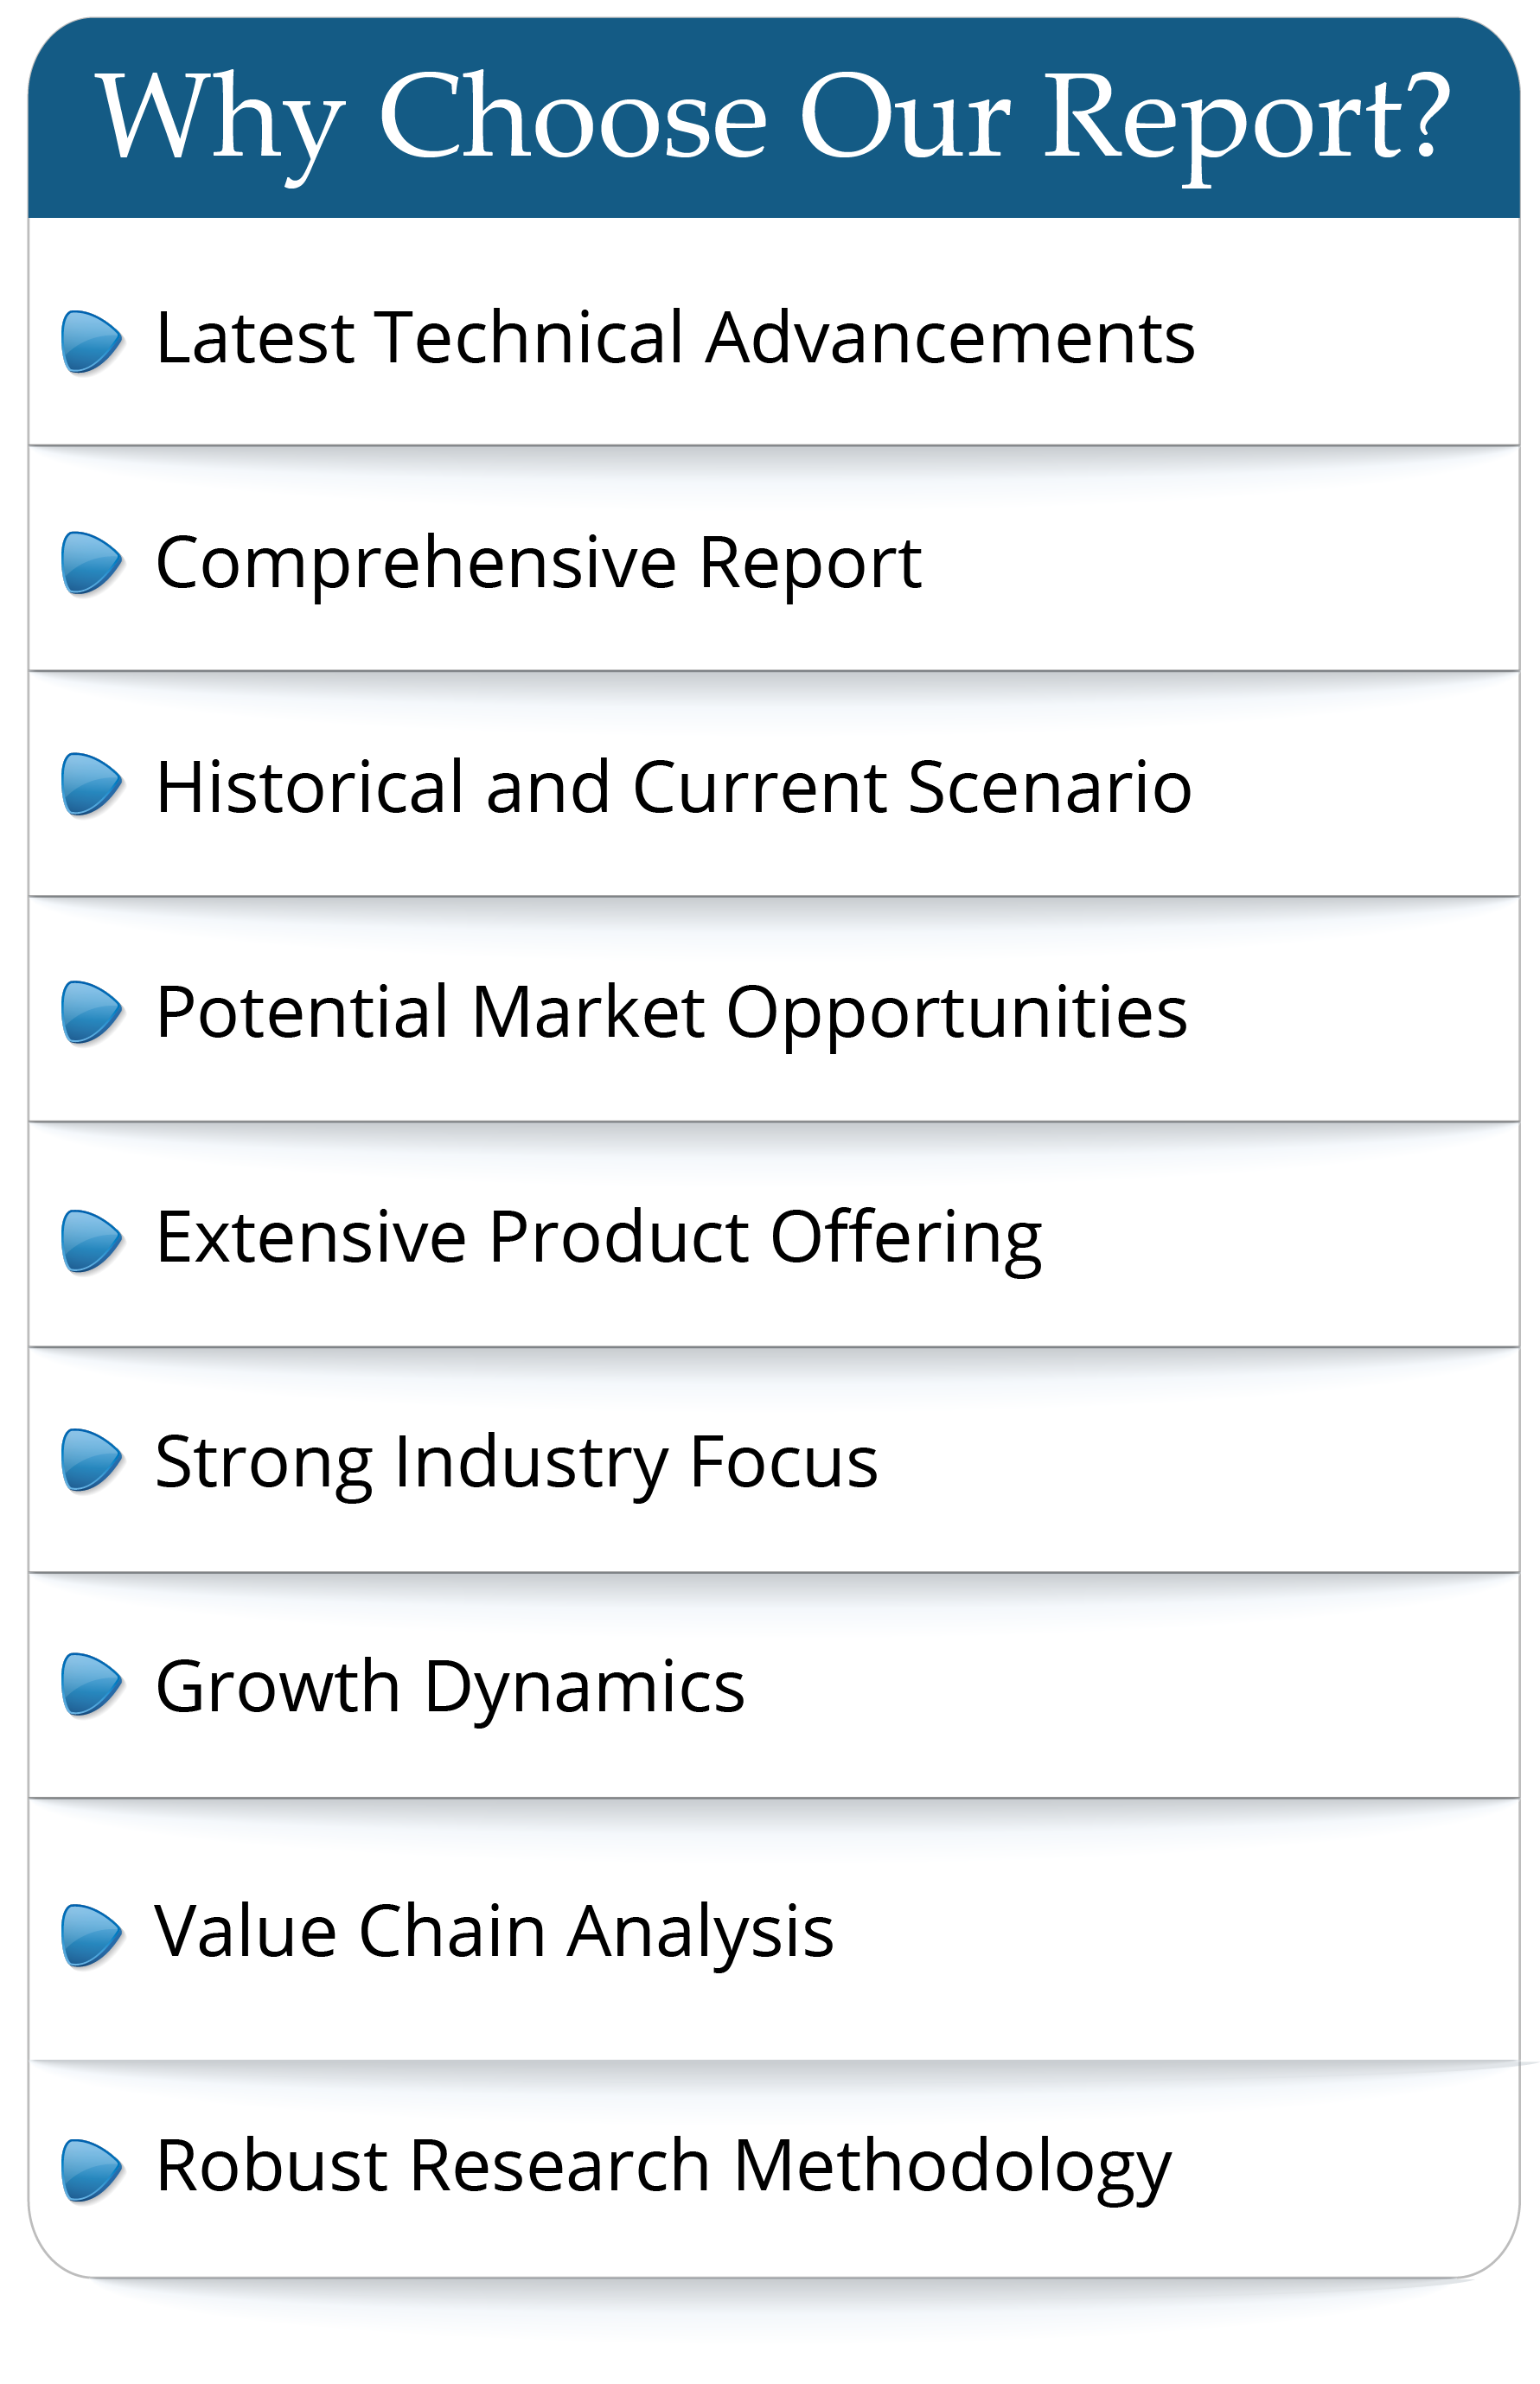Select Potential Market Opportunities text
The image size is (1540, 2384).
(x=671, y=1012)
